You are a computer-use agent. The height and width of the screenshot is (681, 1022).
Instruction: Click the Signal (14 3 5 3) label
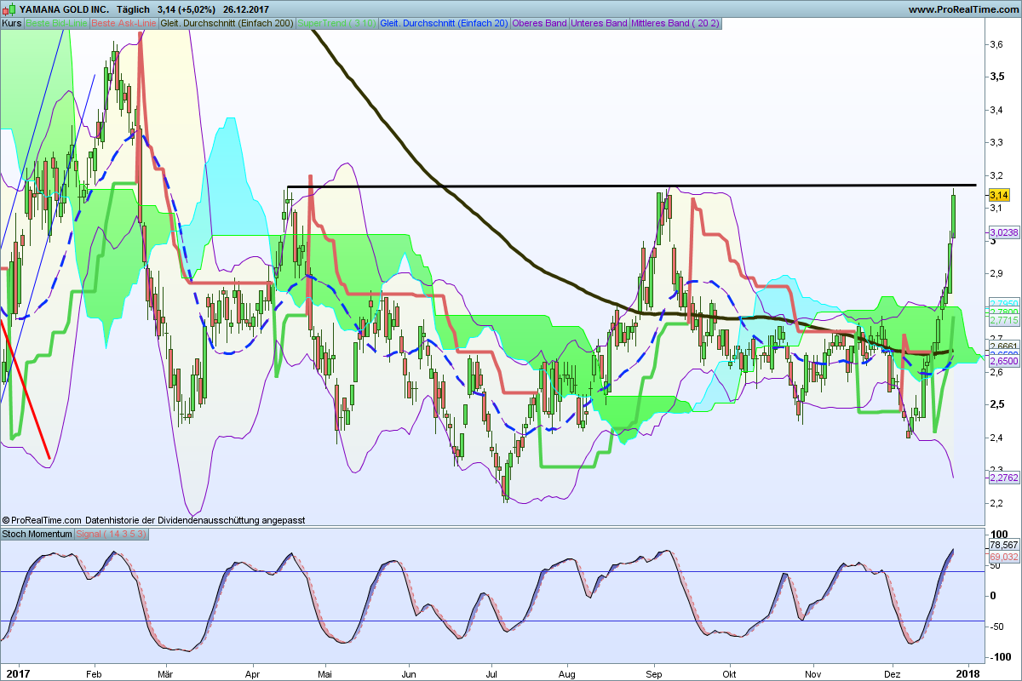point(112,535)
